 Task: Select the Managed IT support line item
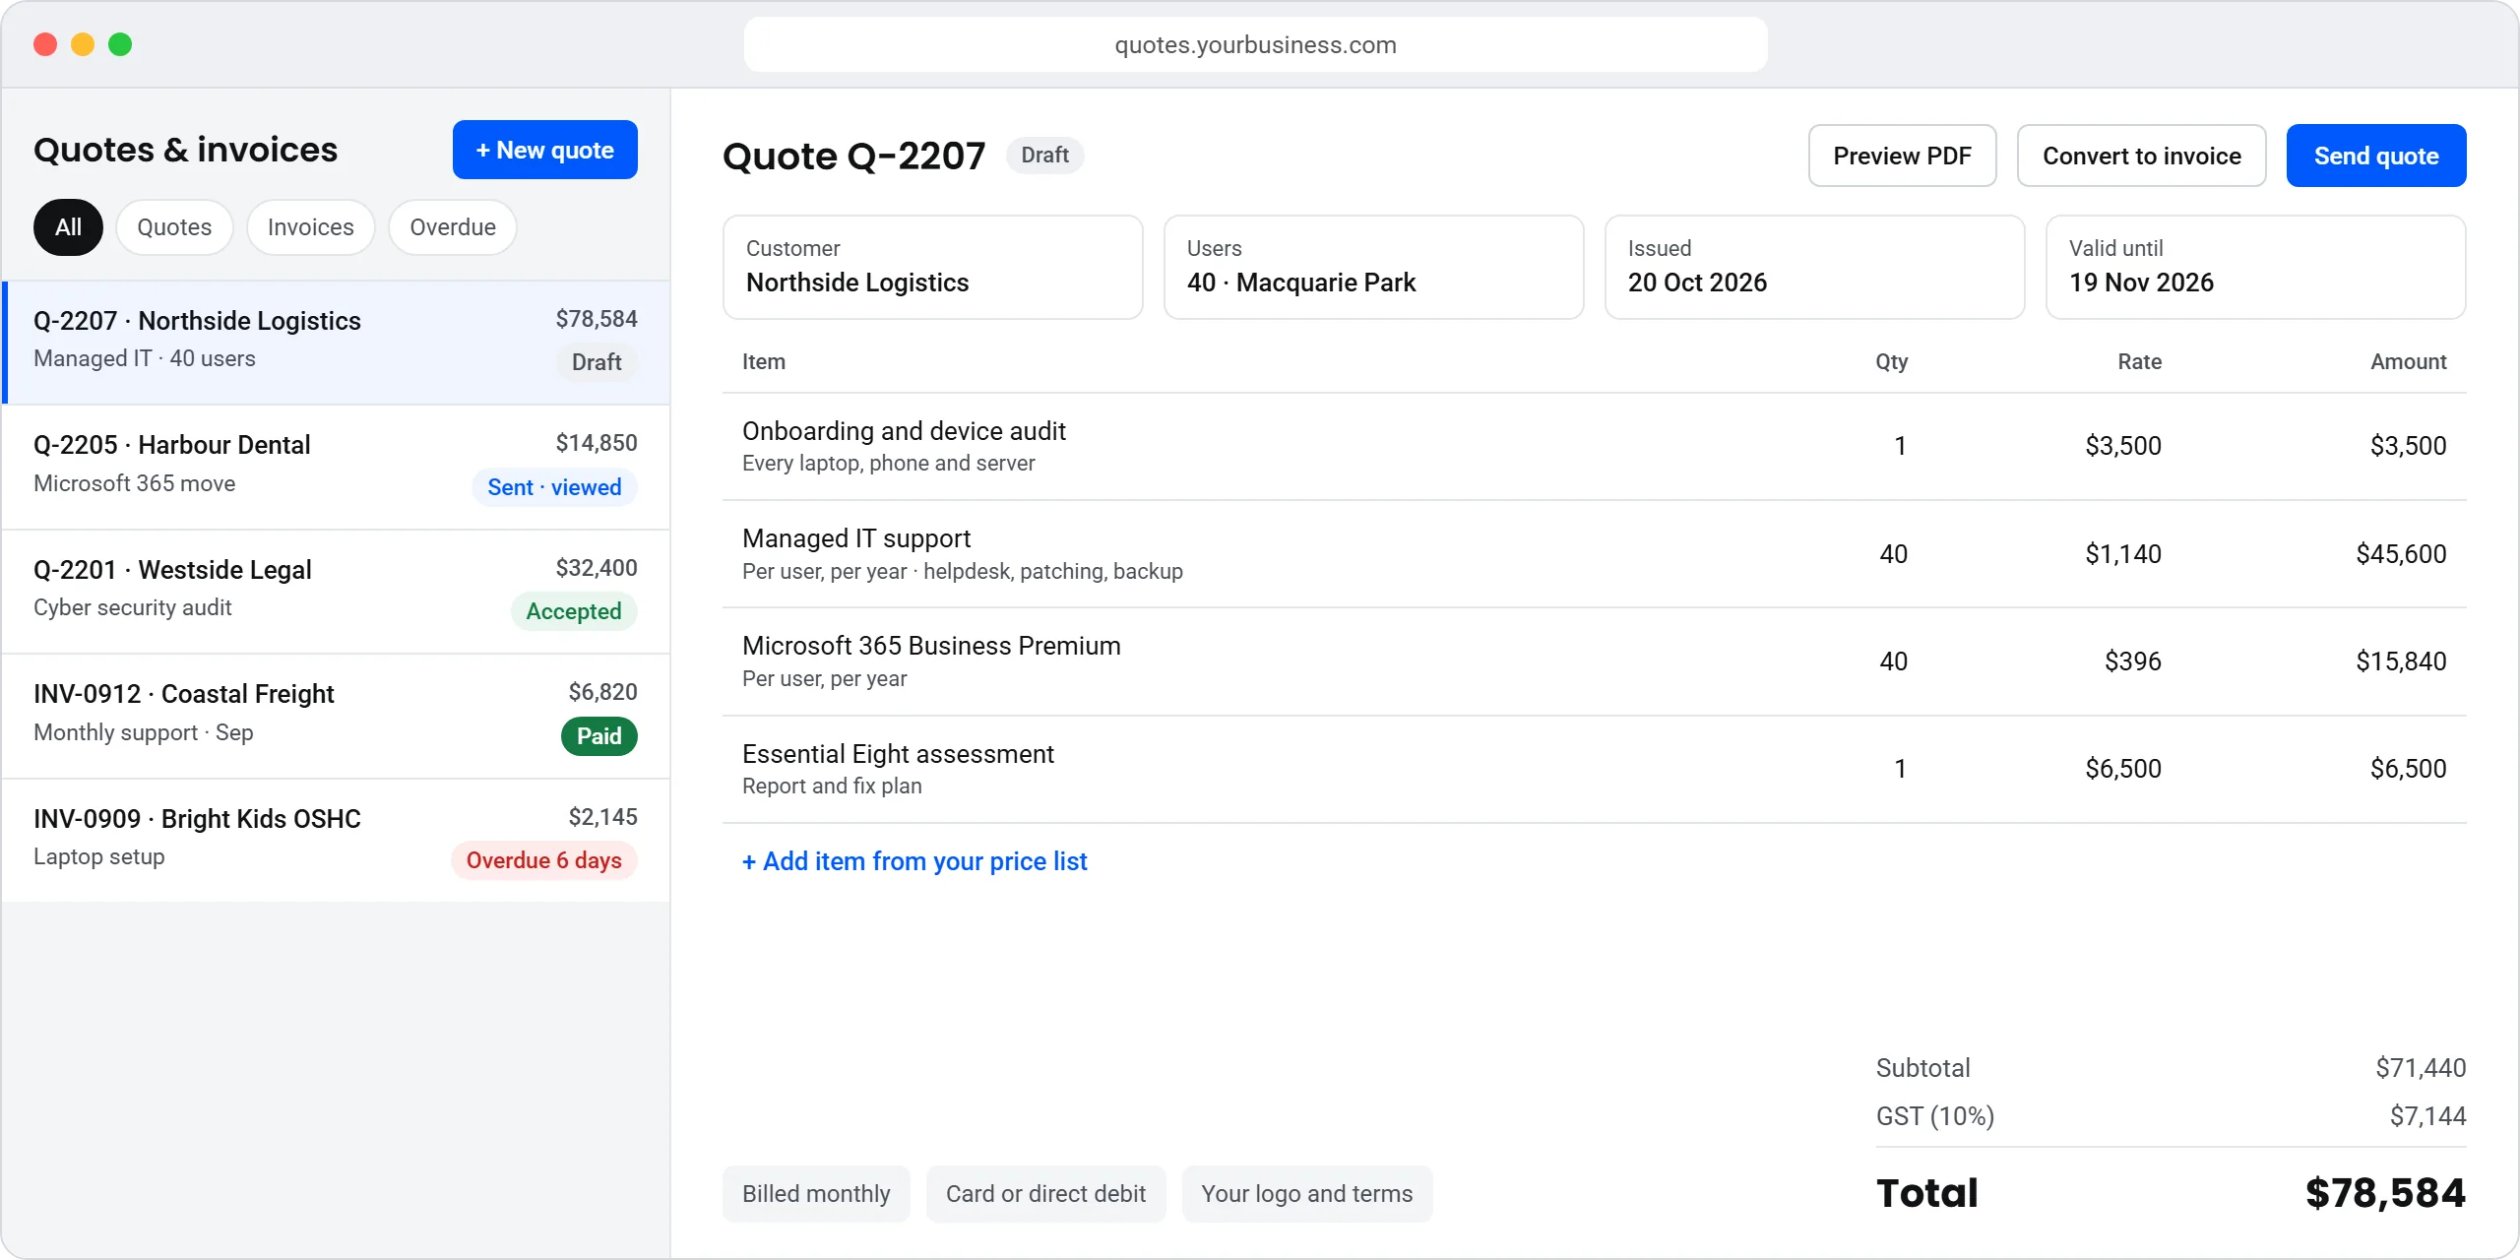tap(1594, 553)
